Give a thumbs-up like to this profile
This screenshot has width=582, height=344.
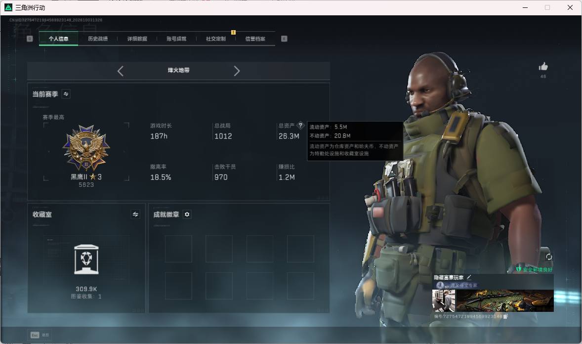point(543,67)
